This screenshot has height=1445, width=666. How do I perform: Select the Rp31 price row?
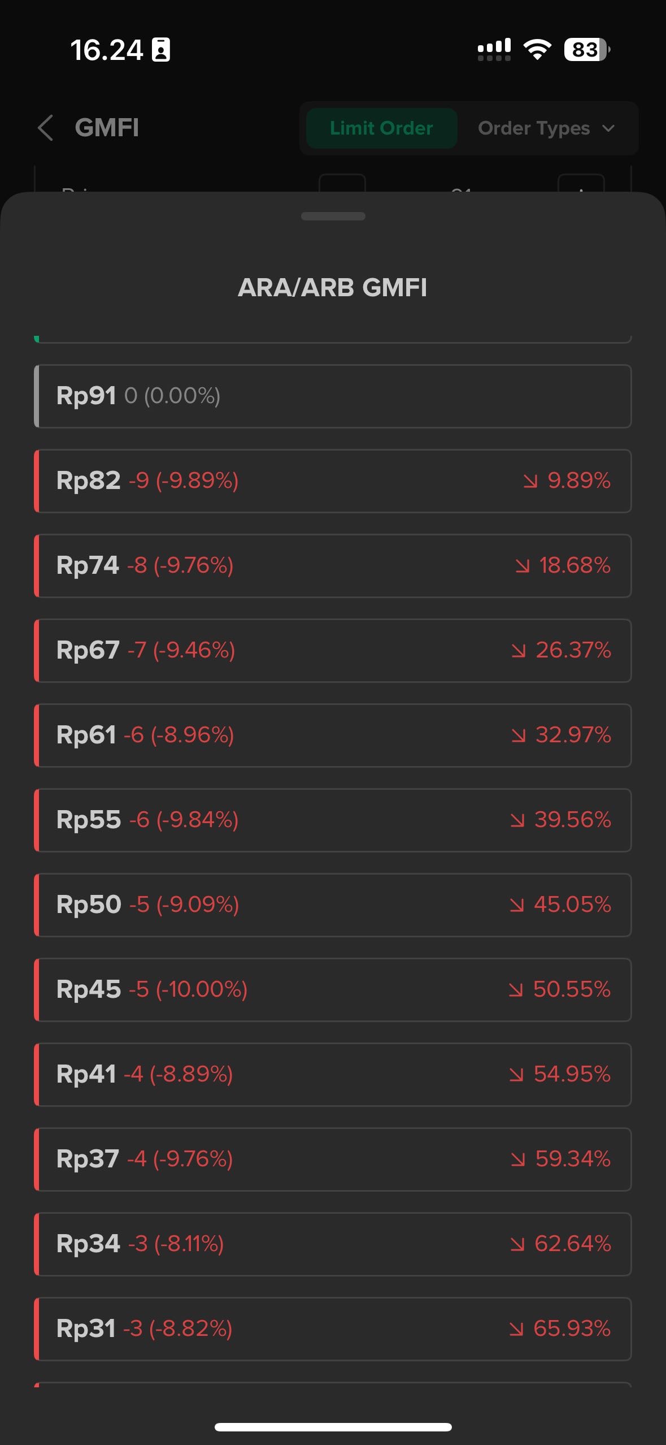pyautogui.click(x=333, y=1329)
